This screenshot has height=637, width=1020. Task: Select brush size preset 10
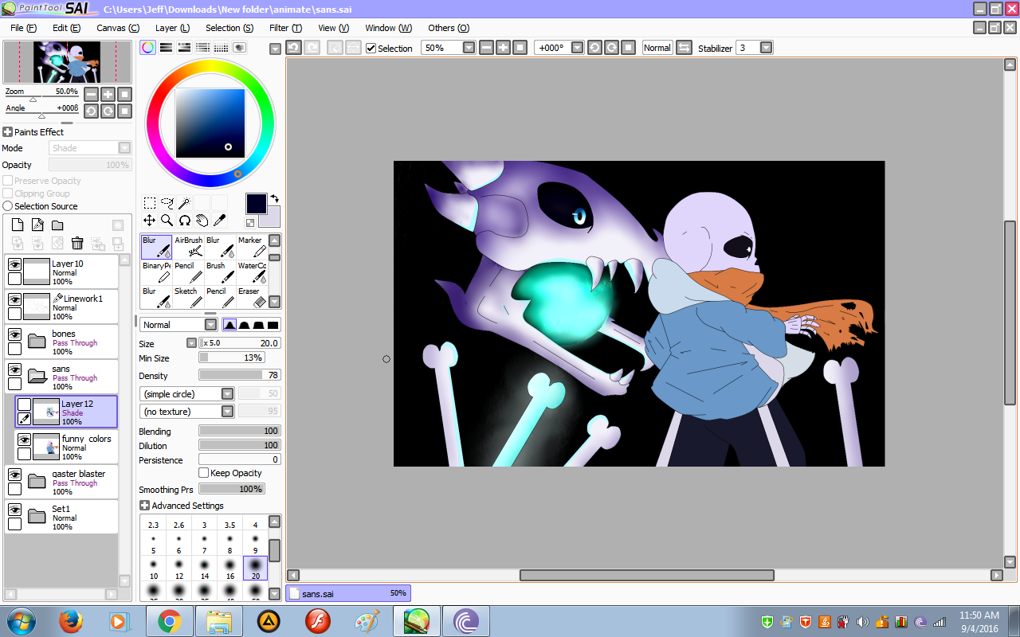coord(153,569)
